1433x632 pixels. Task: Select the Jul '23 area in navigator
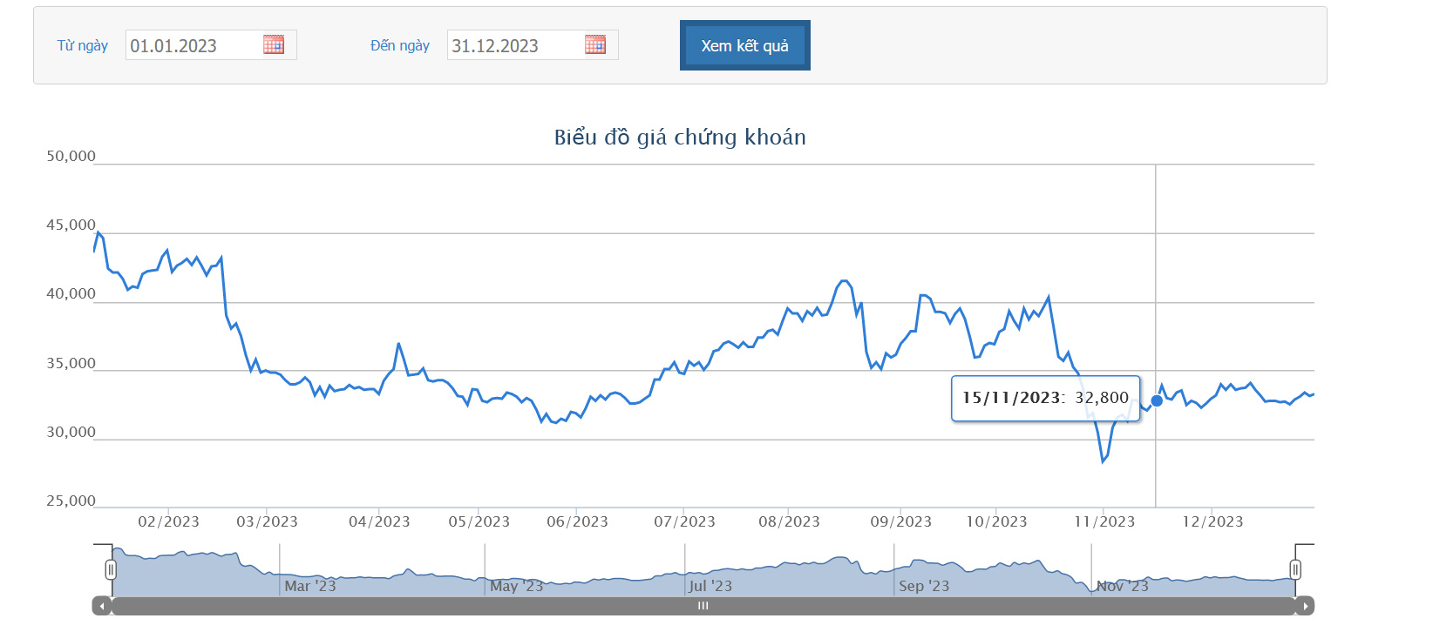(710, 586)
